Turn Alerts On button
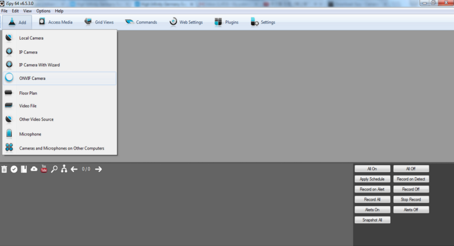The width and height of the screenshot is (454, 246). pyautogui.click(x=372, y=210)
